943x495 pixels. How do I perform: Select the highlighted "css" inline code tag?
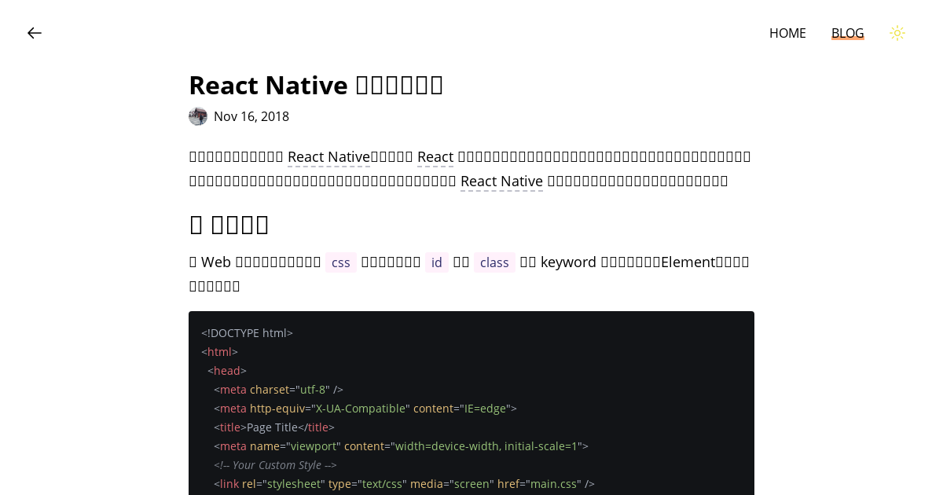click(340, 262)
